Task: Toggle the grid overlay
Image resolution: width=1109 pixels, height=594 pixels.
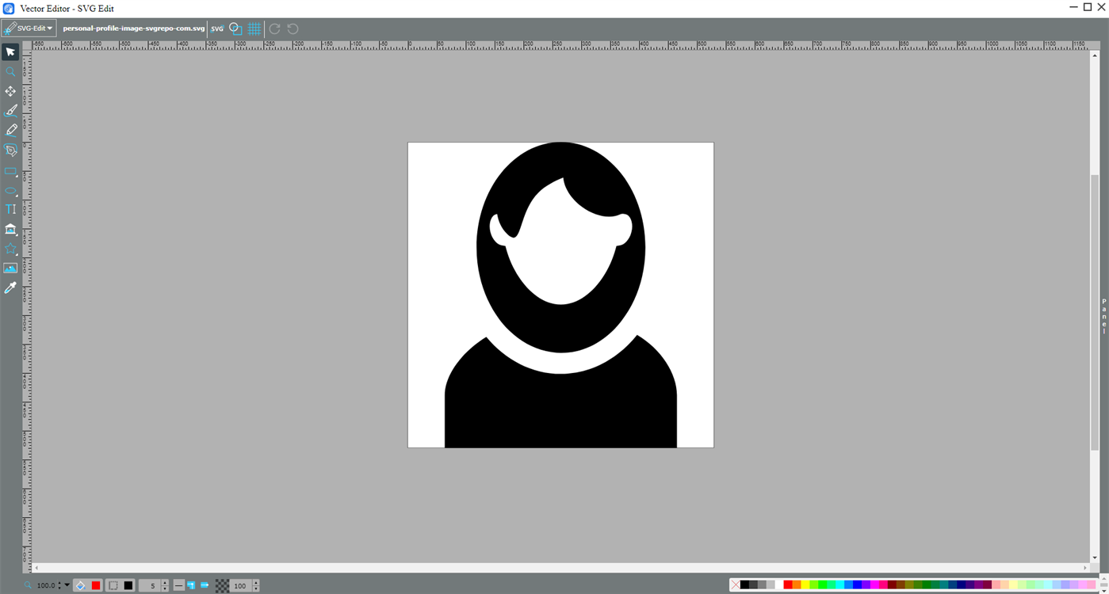Action: pos(254,28)
